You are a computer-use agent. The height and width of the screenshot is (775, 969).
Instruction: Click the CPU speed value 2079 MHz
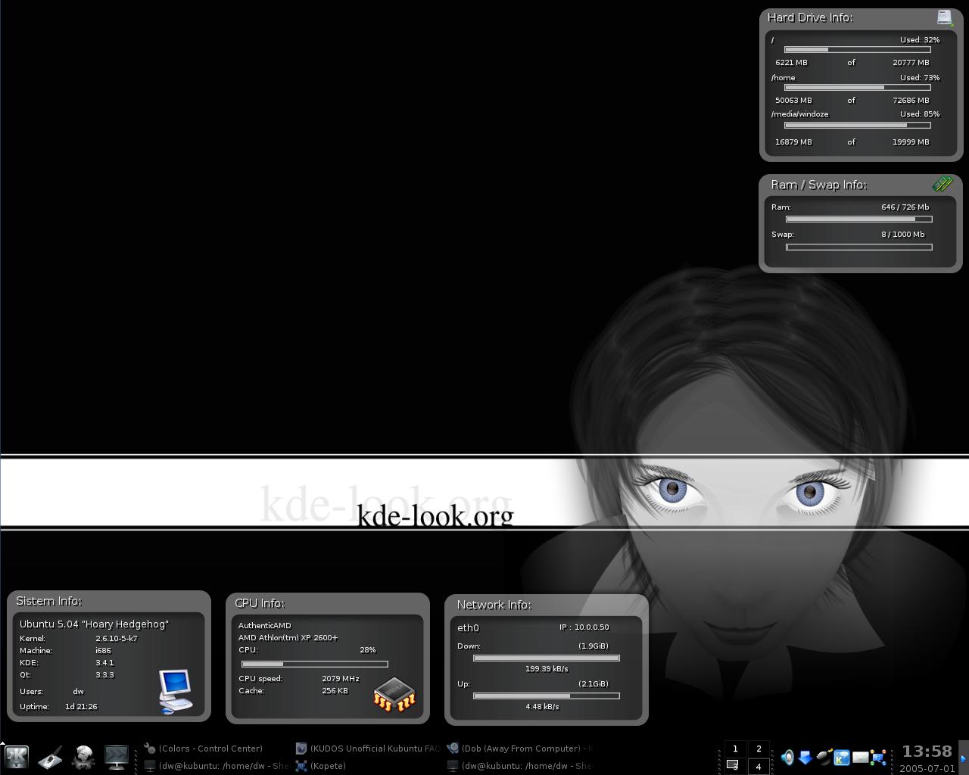[x=341, y=679]
